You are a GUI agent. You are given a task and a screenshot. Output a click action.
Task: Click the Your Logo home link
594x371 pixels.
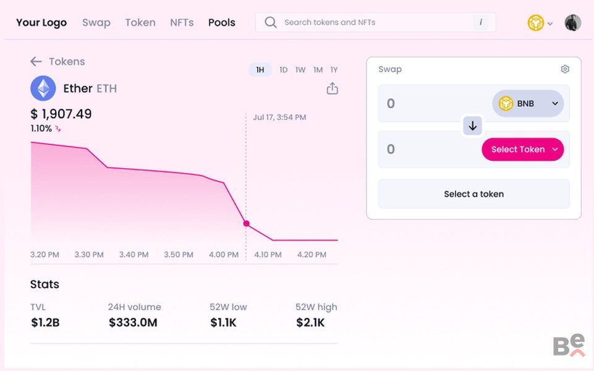(x=41, y=22)
